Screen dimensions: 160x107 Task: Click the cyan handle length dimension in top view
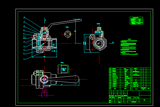(62, 85)
